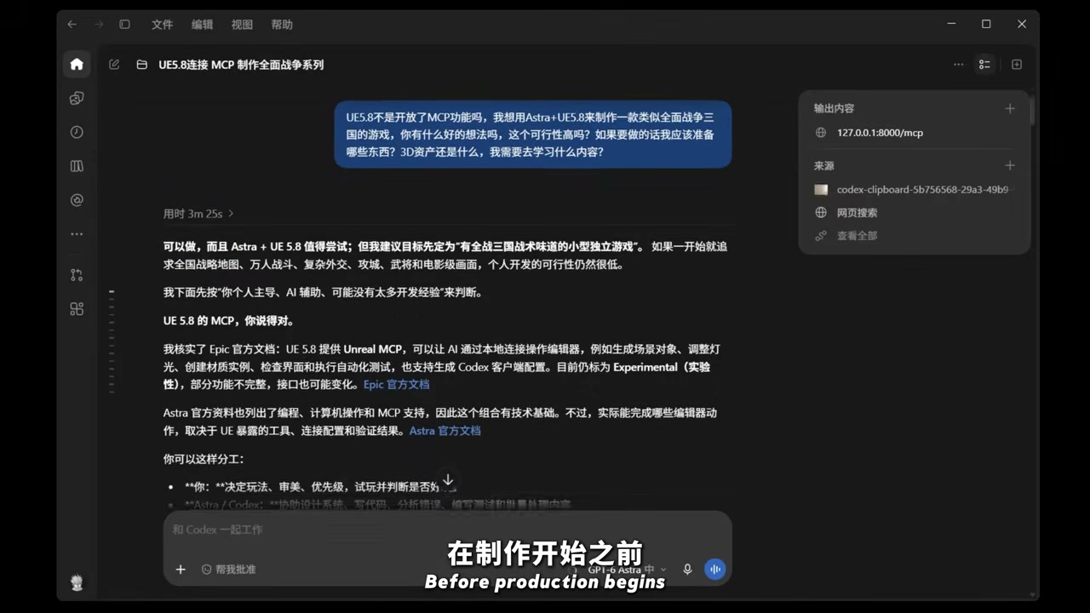Open the 视图 menu
The image size is (1090, 613).
pyautogui.click(x=243, y=25)
